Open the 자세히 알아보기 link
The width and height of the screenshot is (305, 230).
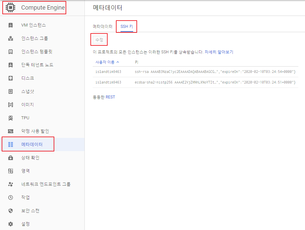[219, 52]
